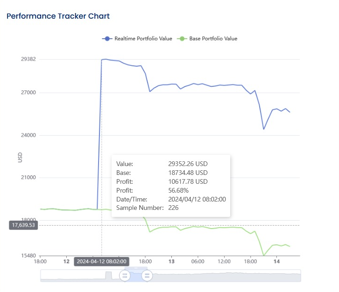Image resolution: width=339 pixels, height=292 pixels.
Task: Click the 29382 y-axis label
Action: 28,59
